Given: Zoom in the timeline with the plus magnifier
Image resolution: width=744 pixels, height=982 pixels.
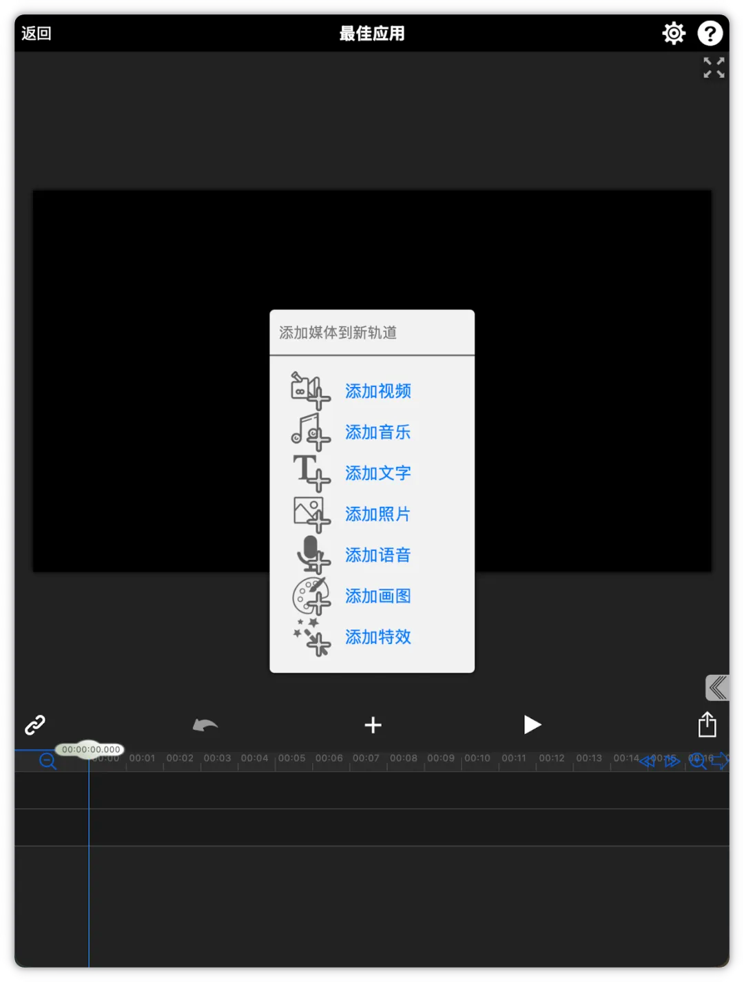Looking at the screenshot, I should tap(698, 760).
